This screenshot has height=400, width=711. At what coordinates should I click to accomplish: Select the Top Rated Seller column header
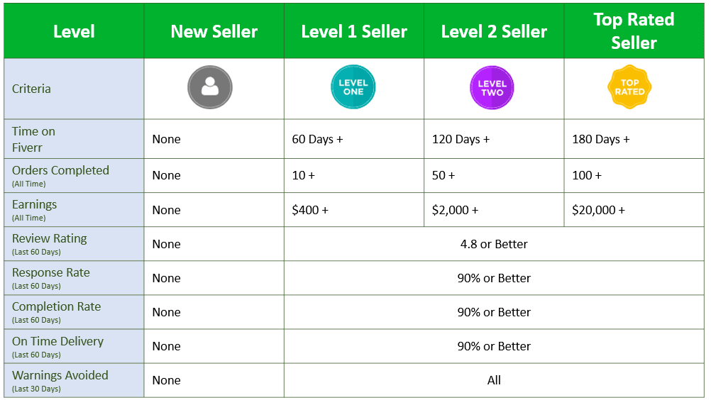634,31
